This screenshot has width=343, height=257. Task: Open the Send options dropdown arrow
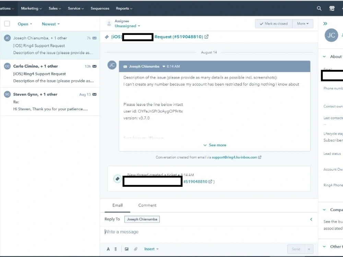point(309,249)
